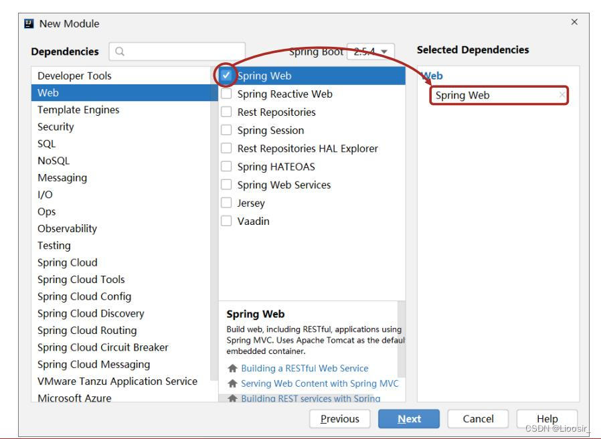
Task: Click the Next button
Action: tap(409, 419)
